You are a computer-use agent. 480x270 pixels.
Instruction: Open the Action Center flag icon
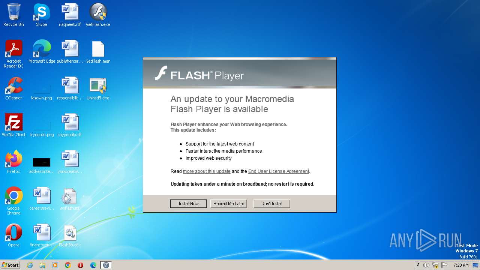444,265
